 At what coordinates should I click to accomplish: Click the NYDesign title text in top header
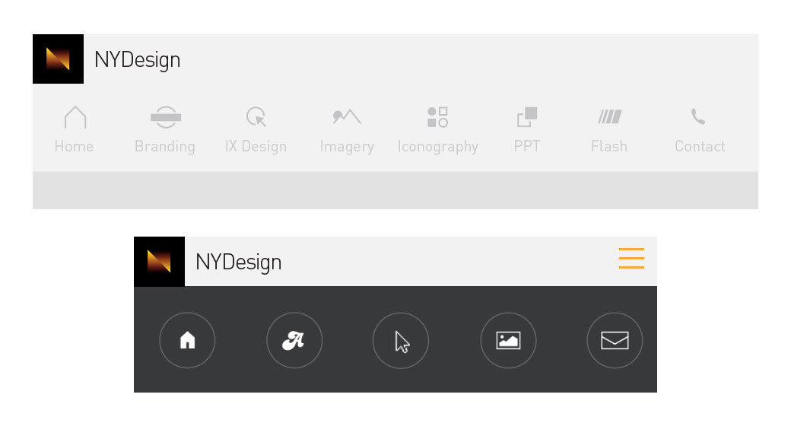click(138, 59)
